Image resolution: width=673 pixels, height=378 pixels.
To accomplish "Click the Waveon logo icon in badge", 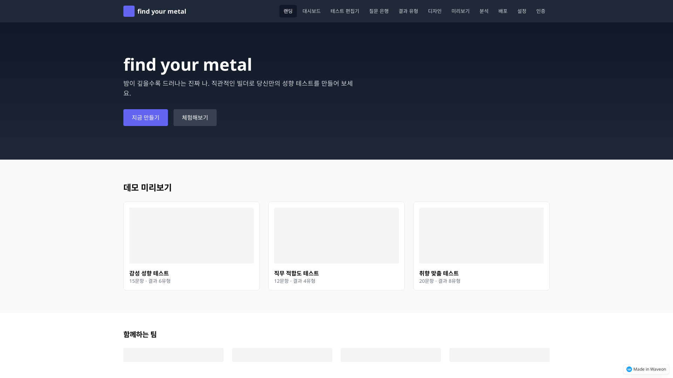I will (x=629, y=369).
